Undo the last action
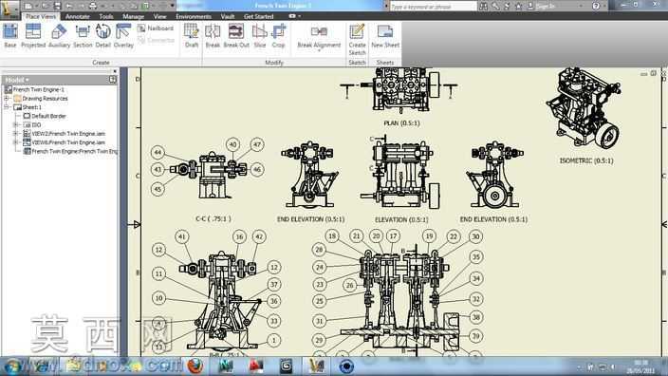The image size is (668, 376). (69, 6)
